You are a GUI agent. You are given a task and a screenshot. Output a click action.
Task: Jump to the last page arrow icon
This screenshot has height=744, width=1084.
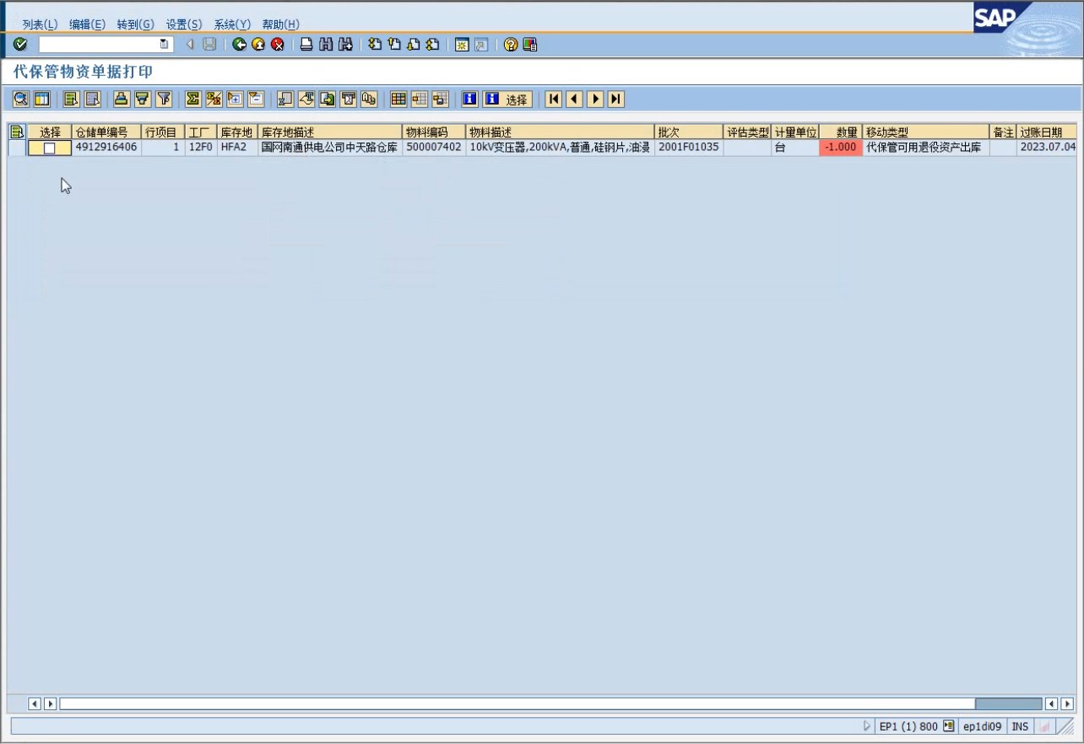pos(616,100)
